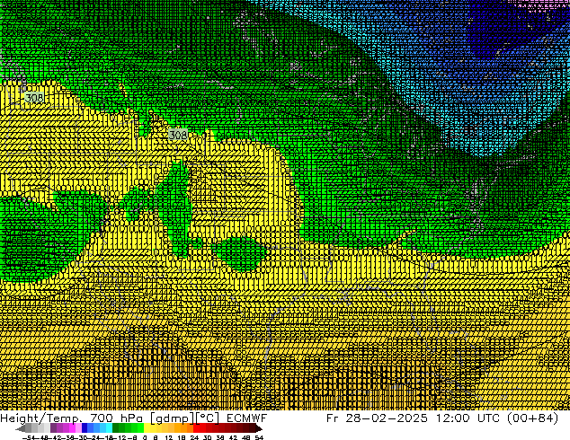The height and width of the screenshot is (440, 570).
Task: Click the dark maroon right arrow end of legend
Action: coord(258,428)
